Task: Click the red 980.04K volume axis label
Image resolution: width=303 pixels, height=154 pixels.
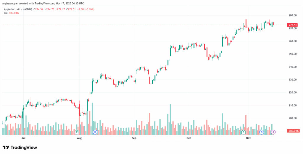Action: 294,131
